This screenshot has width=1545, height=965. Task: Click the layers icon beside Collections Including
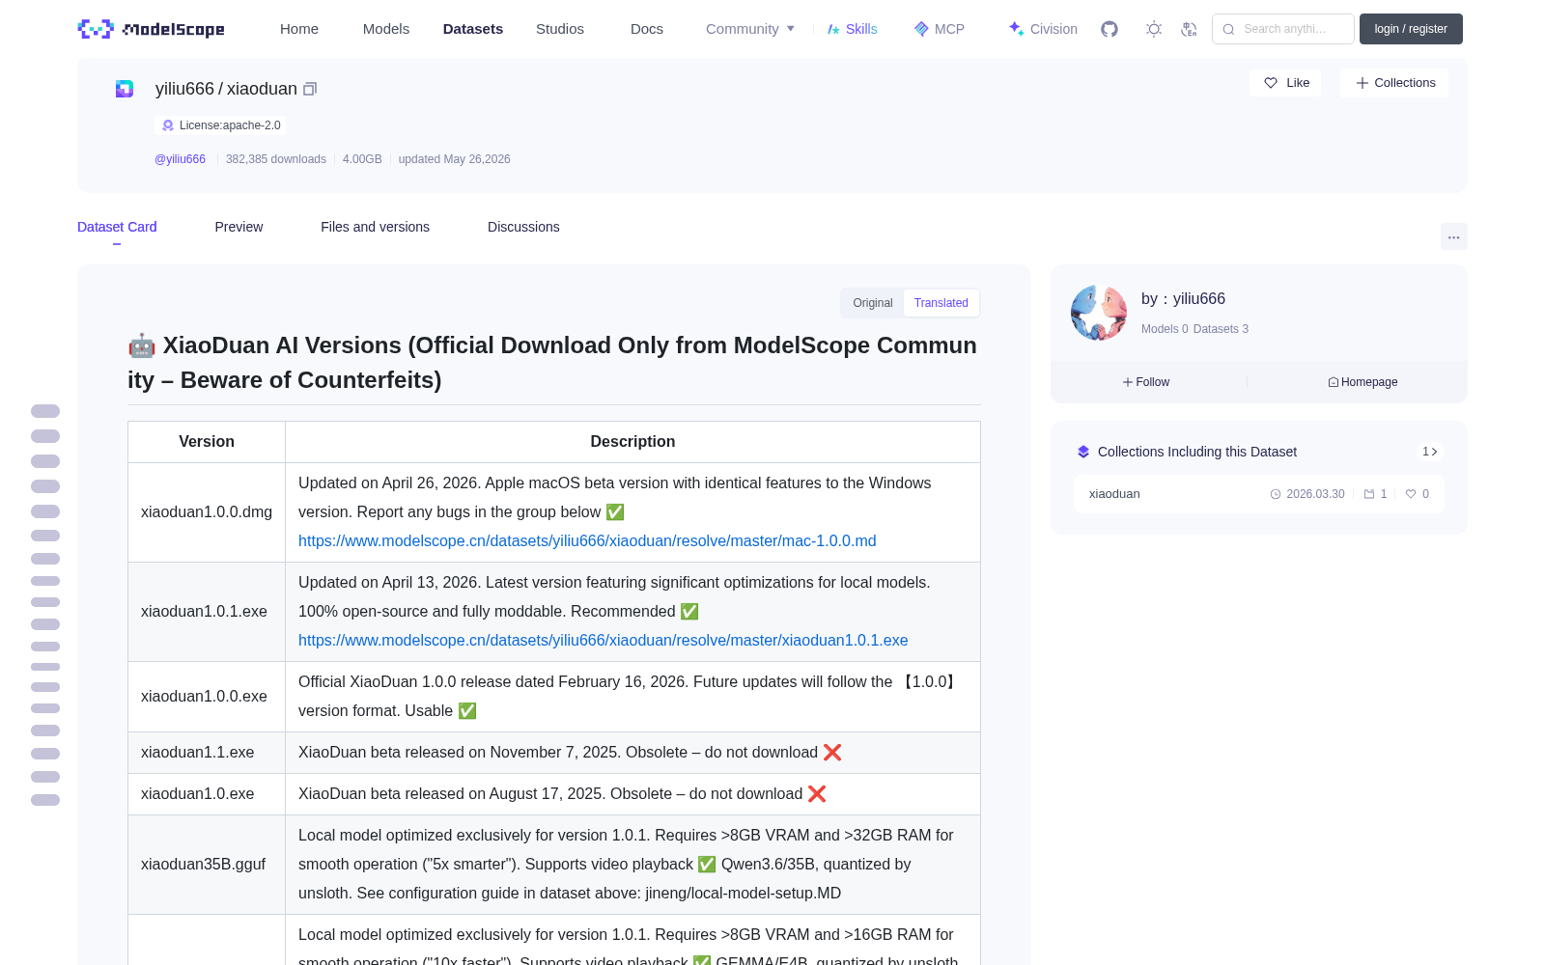[1083, 452]
